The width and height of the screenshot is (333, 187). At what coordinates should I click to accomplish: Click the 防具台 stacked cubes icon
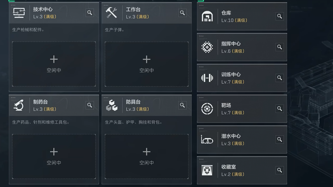pyautogui.click(x=112, y=105)
